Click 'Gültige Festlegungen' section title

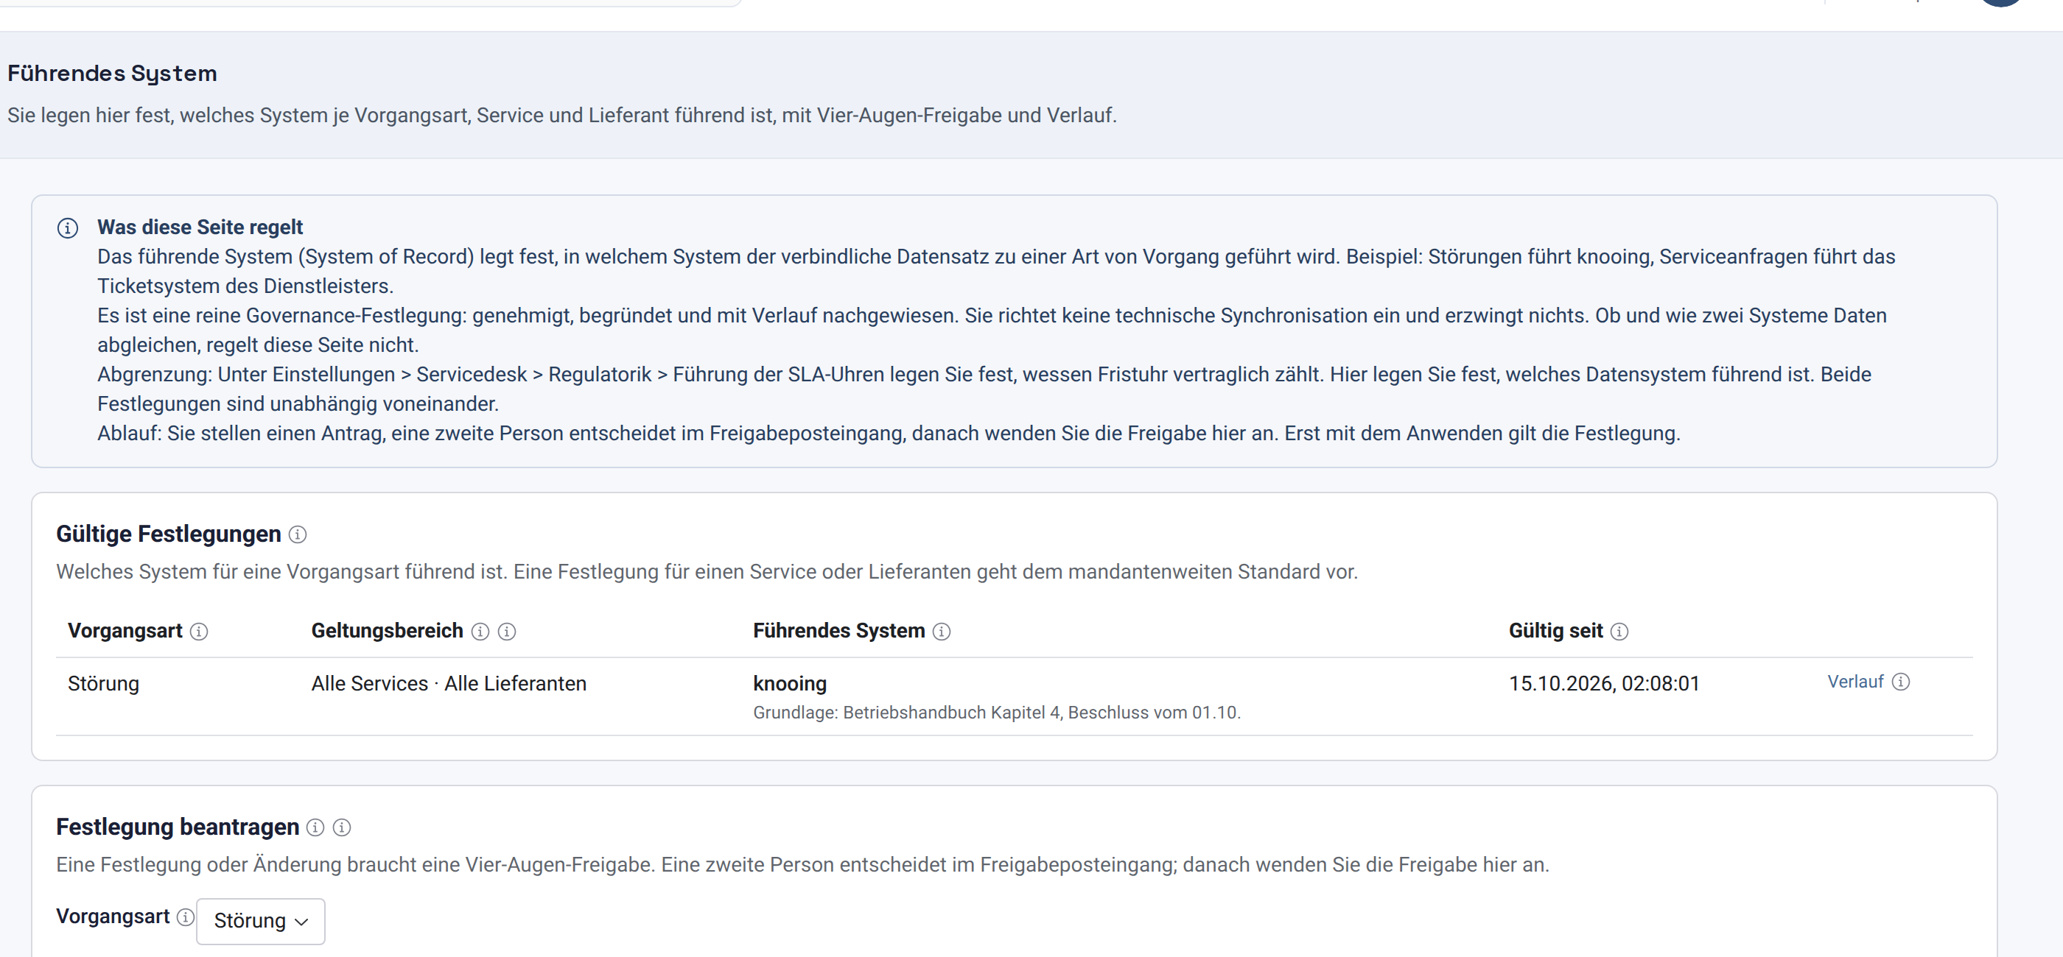168,534
